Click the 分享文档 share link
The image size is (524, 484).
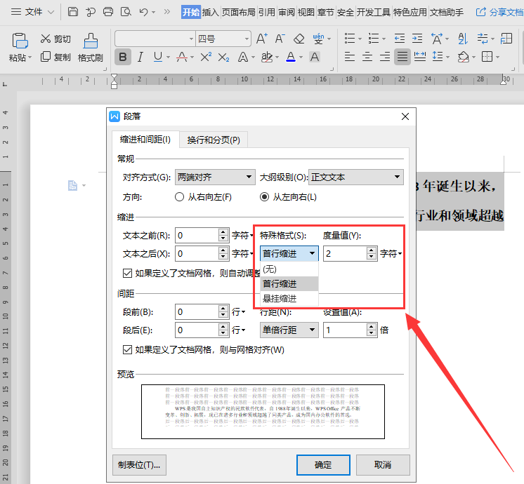pos(499,13)
